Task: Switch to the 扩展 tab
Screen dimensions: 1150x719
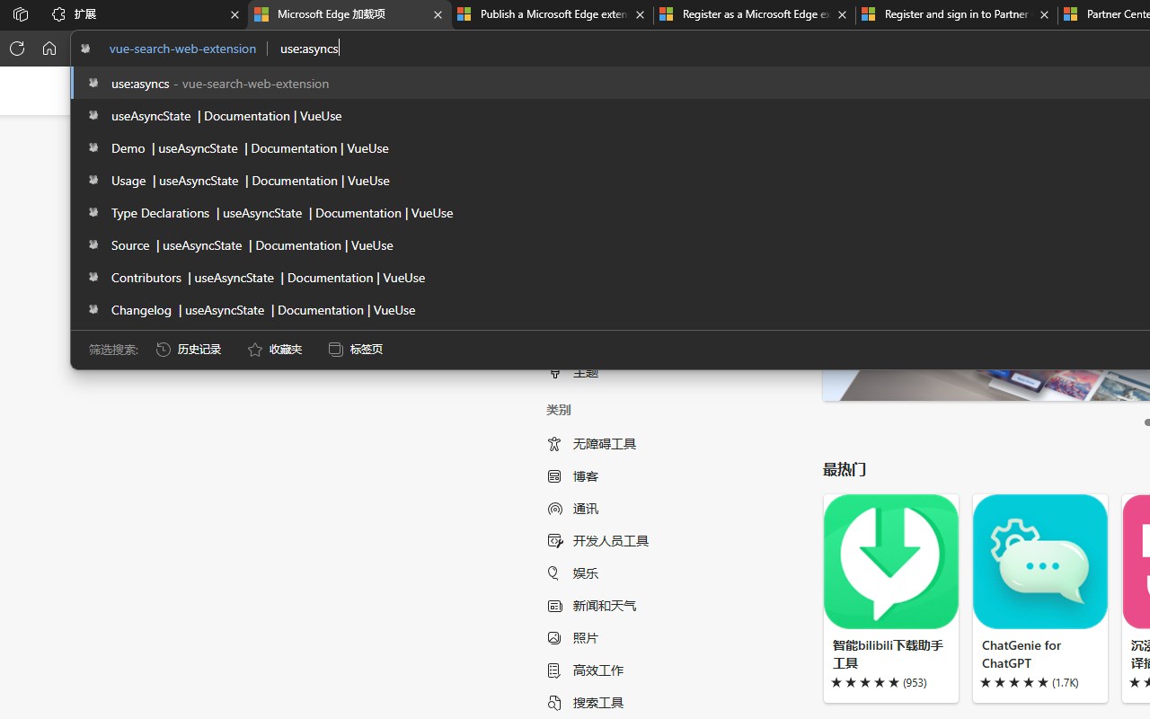Action: coord(146,14)
